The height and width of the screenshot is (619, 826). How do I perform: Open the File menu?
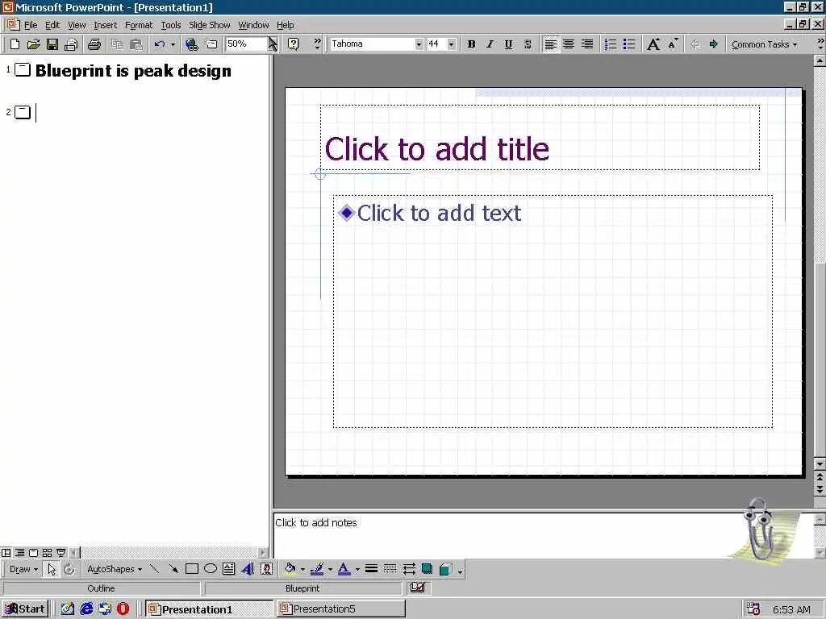point(31,25)
